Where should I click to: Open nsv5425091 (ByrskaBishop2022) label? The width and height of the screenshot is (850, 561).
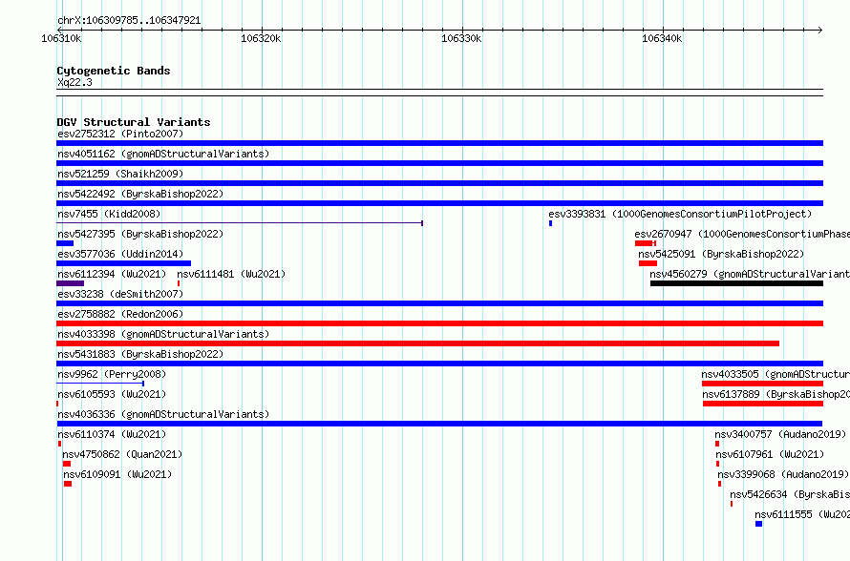(721, 254)
